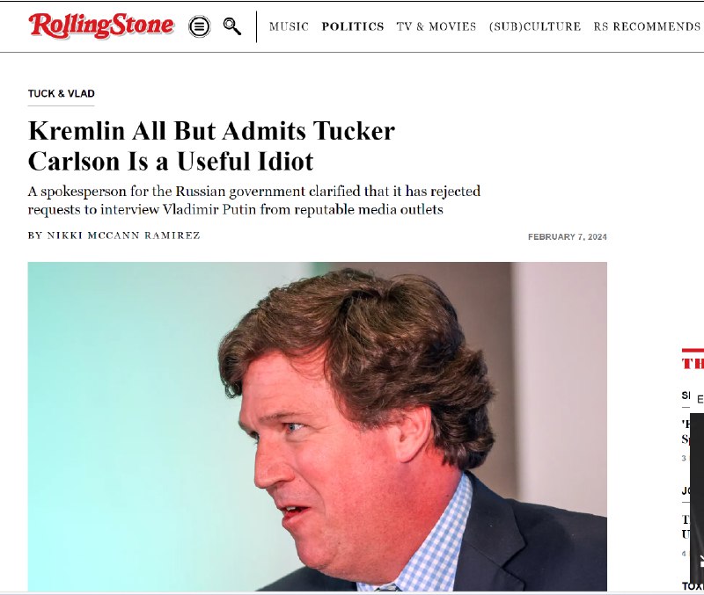Click the TUCK & VLAD category tag
Viewport: 704px width, 595px height.
click(x=61, y=94)
